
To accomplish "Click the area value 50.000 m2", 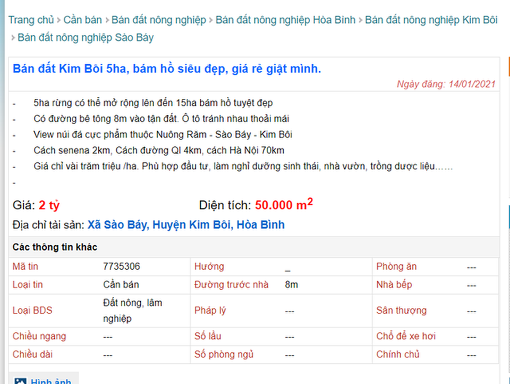I will click(x=284, y=204).
